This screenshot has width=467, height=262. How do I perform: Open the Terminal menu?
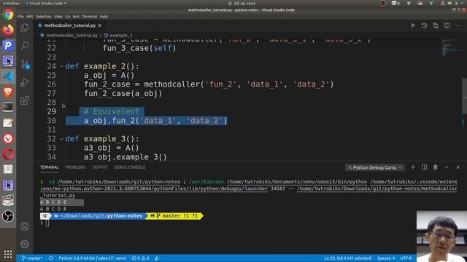click(x=90, y=17)
